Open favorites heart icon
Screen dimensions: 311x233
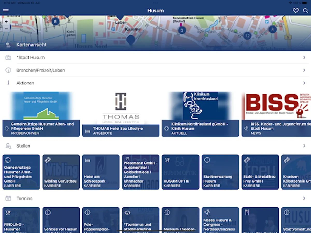coord(296,11)
